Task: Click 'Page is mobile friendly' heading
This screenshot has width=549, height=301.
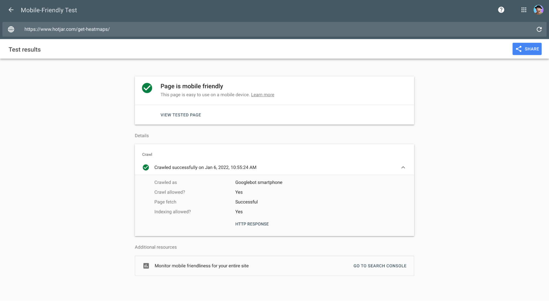Action: [x=192, y=86]
